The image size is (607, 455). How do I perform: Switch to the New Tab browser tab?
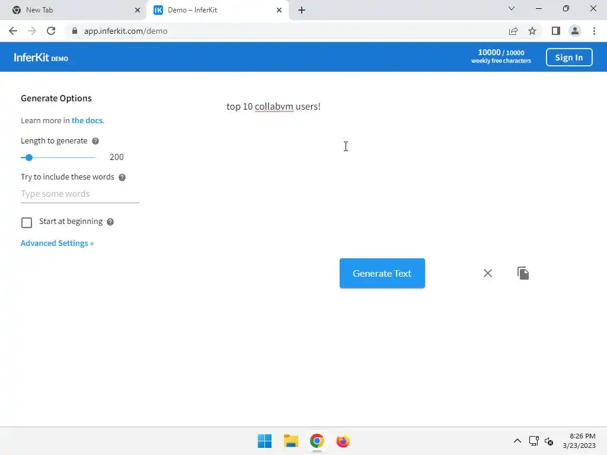(72, 10)
